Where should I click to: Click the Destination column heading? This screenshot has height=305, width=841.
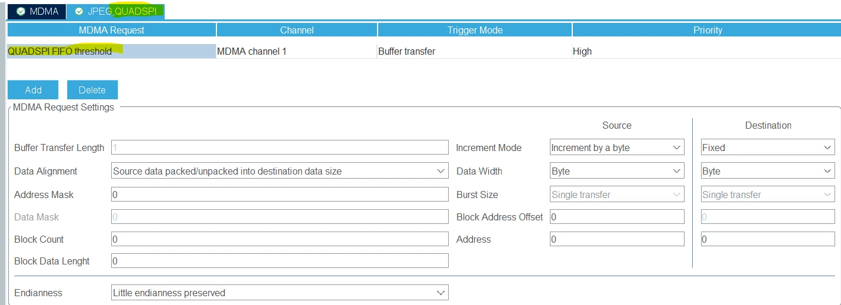point(768,125)
